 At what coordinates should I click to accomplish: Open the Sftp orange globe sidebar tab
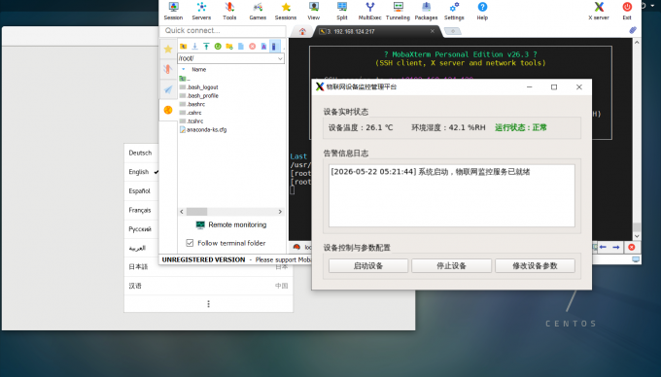(168, 110)
